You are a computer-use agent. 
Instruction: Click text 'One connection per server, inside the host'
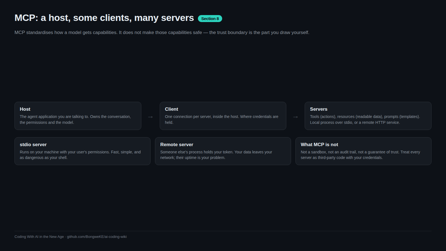(x=202, y=117)
